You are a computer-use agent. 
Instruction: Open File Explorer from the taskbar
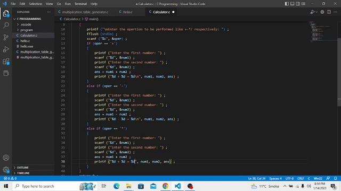point(128,186)
